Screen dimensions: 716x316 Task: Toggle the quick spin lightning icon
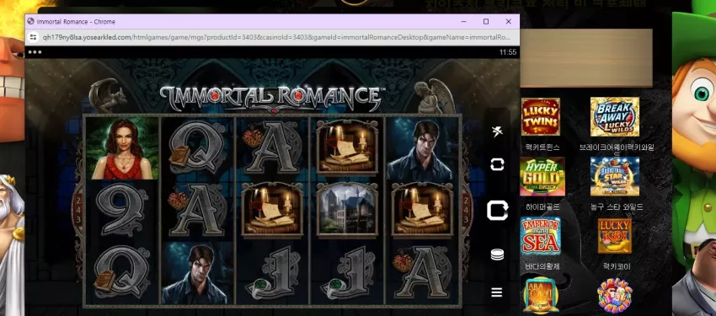pos(497,131)
